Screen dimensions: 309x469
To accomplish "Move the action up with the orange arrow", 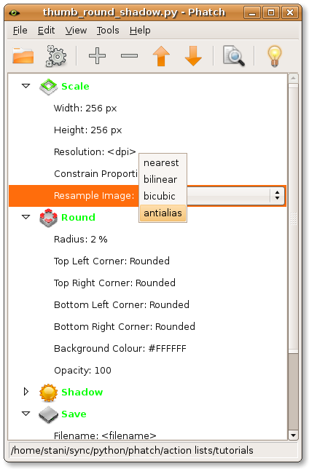I will point(161,55).
